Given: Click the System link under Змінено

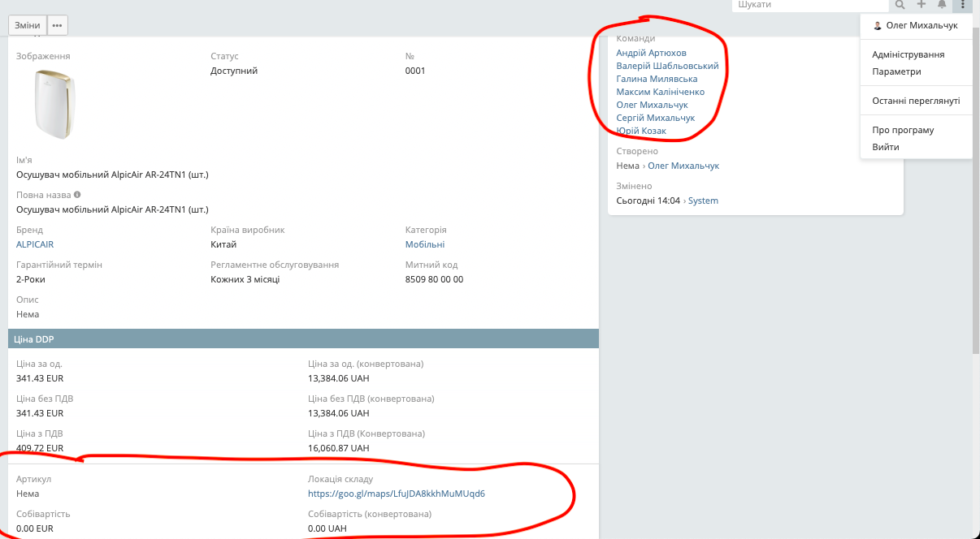Looking at the screenshot, I should (703, 201).
